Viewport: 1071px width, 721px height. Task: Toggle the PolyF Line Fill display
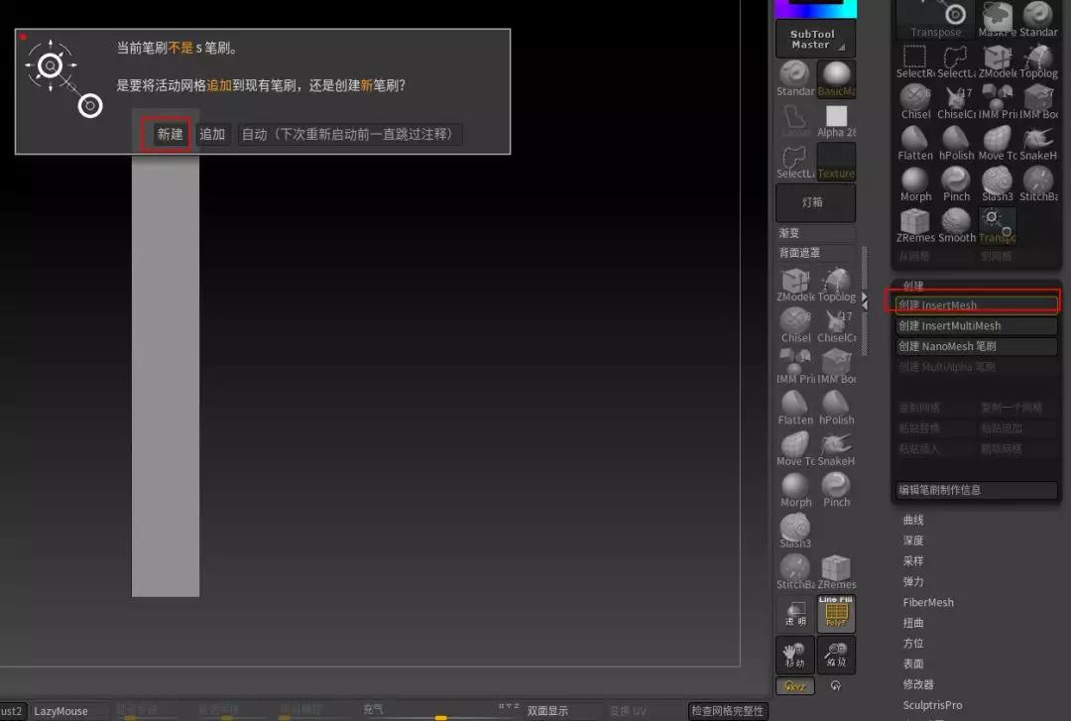(x=836, y=613)
